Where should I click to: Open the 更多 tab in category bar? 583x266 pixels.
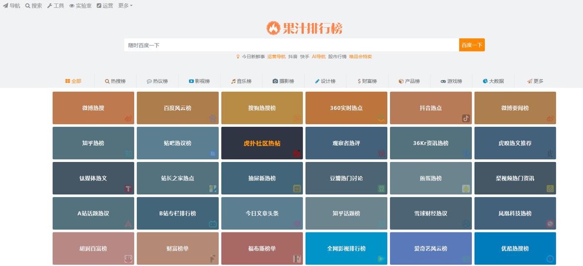coord(535,81)
